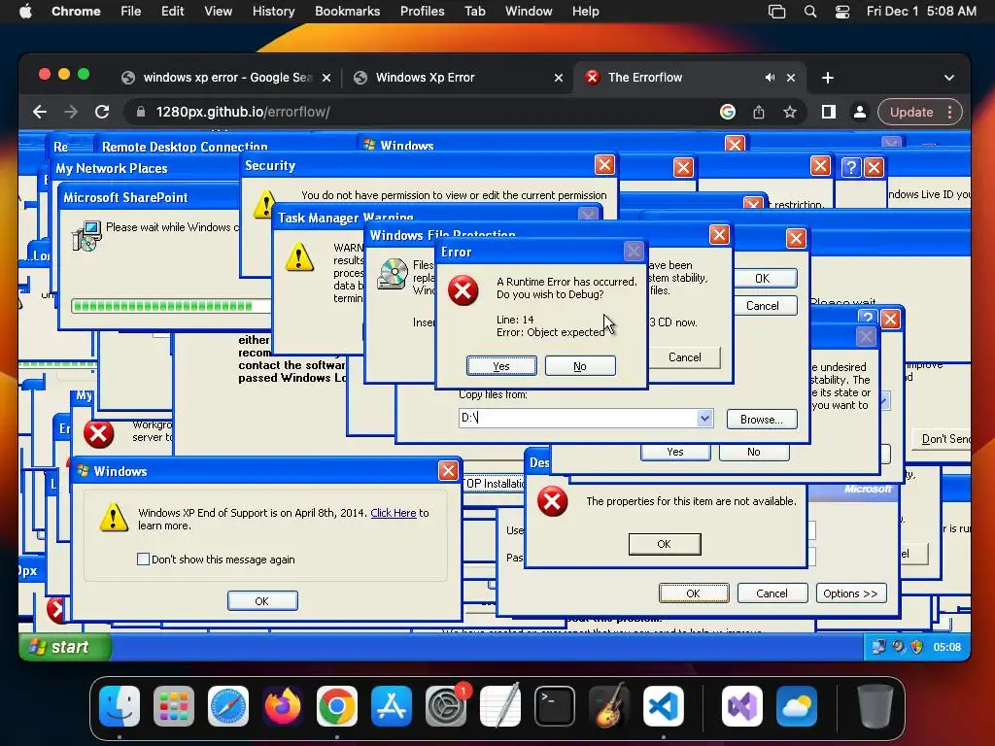Click OK button left of Cancel near Options
Viewport: 995px width, 746px height.
point(694,593)
